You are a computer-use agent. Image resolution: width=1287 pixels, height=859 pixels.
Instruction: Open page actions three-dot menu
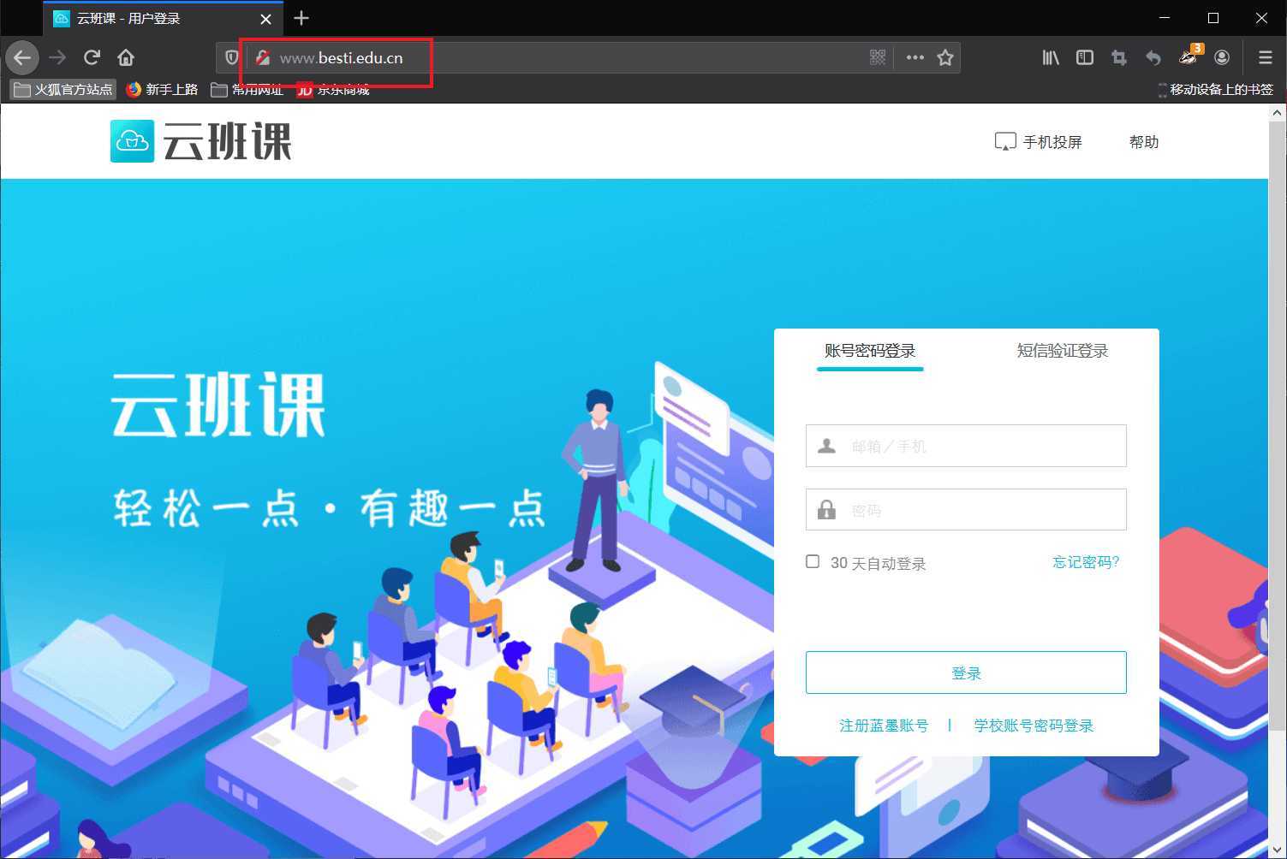pyautogui.click(x=915, y=57)
